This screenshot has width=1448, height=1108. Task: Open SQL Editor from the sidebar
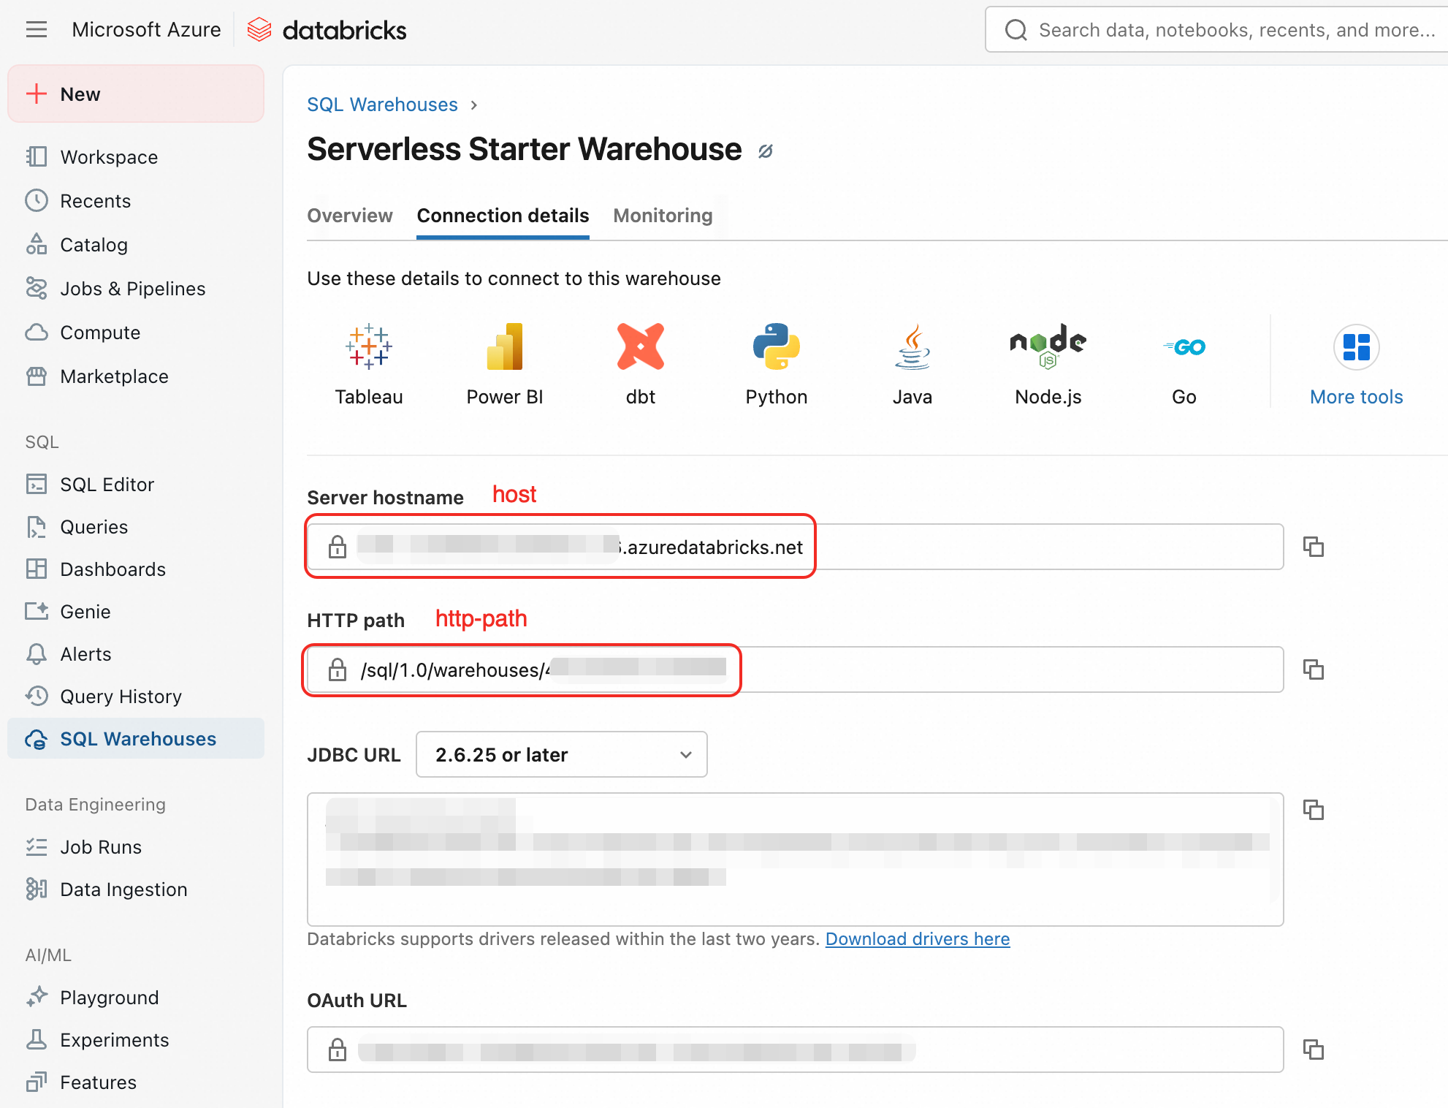(107, 485)
